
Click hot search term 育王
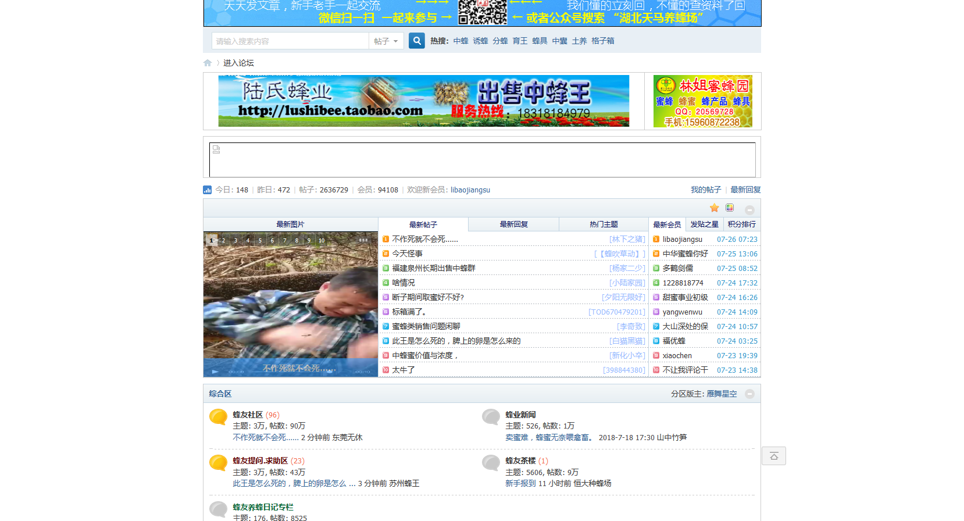coord(520,41)
